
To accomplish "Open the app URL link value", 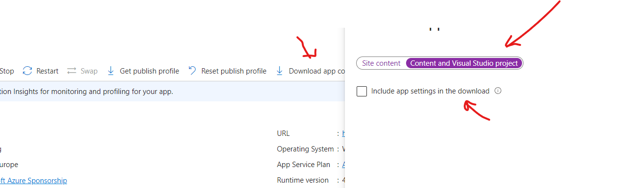I will 343,133.
